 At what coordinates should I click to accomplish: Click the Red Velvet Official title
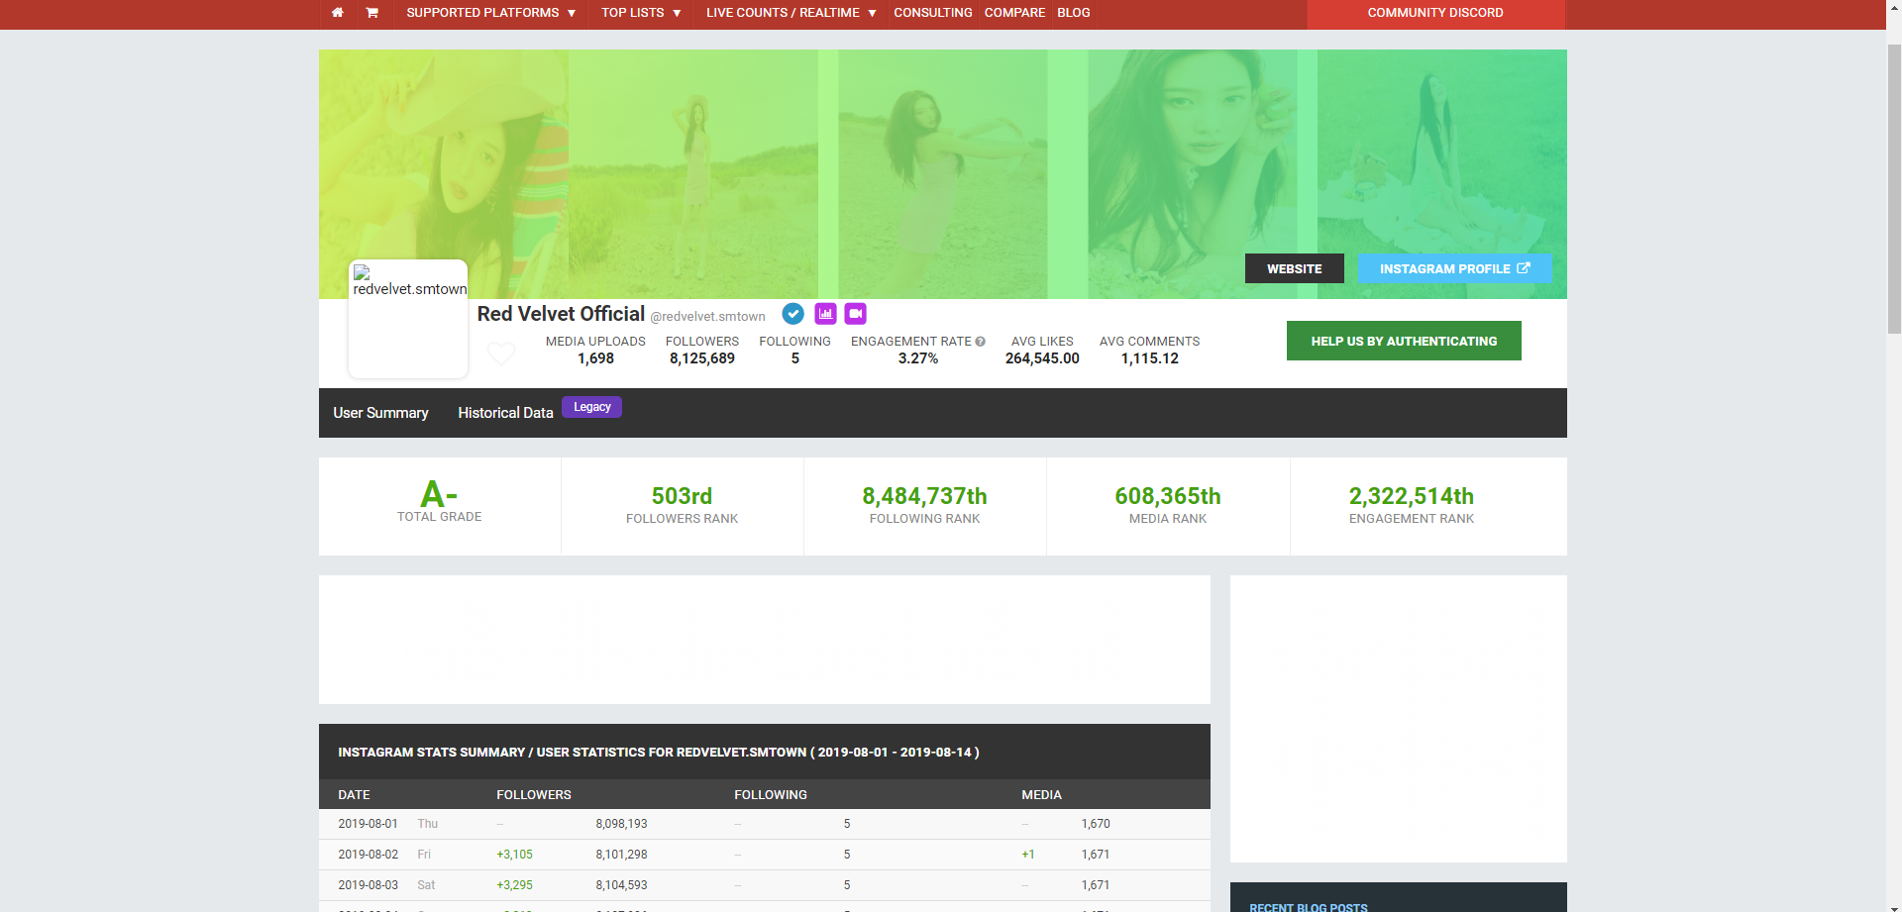[x=561, y=314]
